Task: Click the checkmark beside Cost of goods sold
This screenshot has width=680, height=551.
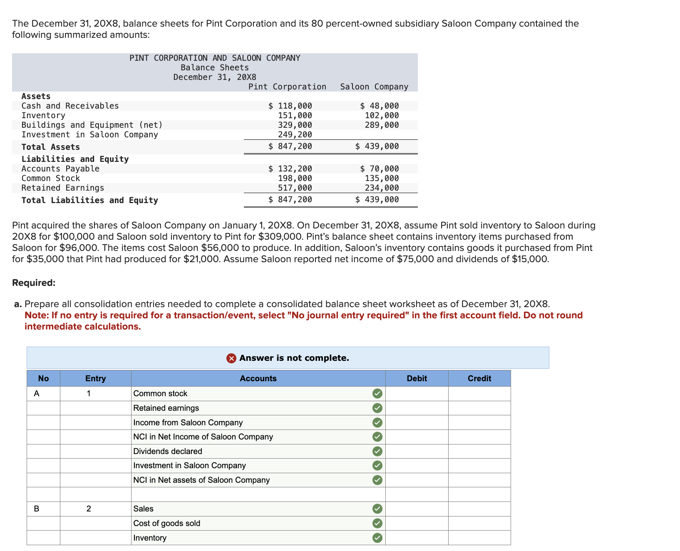Action: click(x=377, y=523)
